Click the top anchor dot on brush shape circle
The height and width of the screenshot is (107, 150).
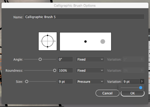47,35
